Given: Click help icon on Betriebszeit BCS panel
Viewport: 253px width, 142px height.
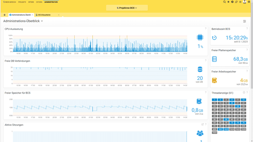Looking at the screenshot, I should [x=247, y=29].
